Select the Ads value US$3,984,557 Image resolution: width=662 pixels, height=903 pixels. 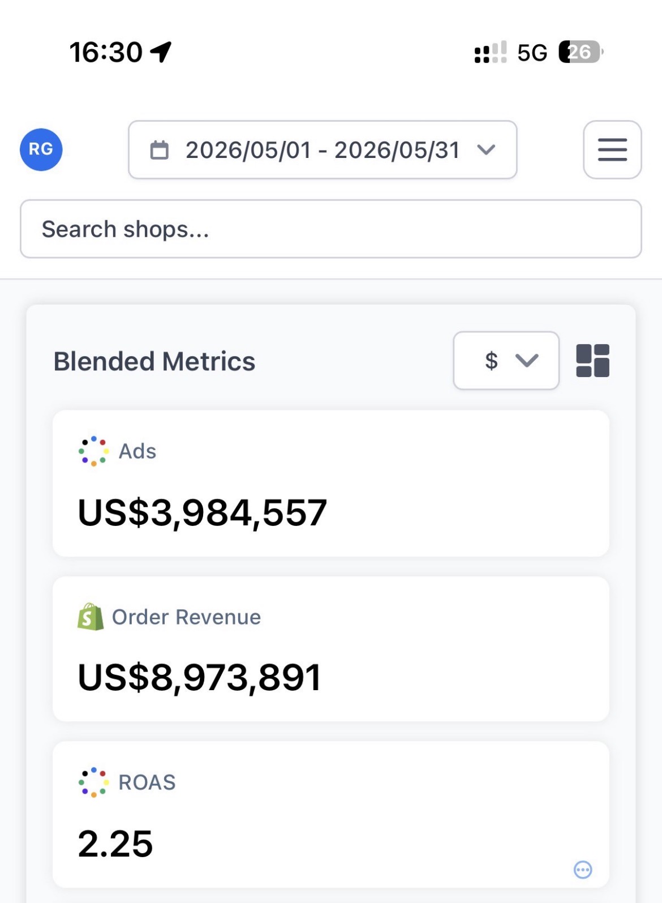click(x=203, y=513)
